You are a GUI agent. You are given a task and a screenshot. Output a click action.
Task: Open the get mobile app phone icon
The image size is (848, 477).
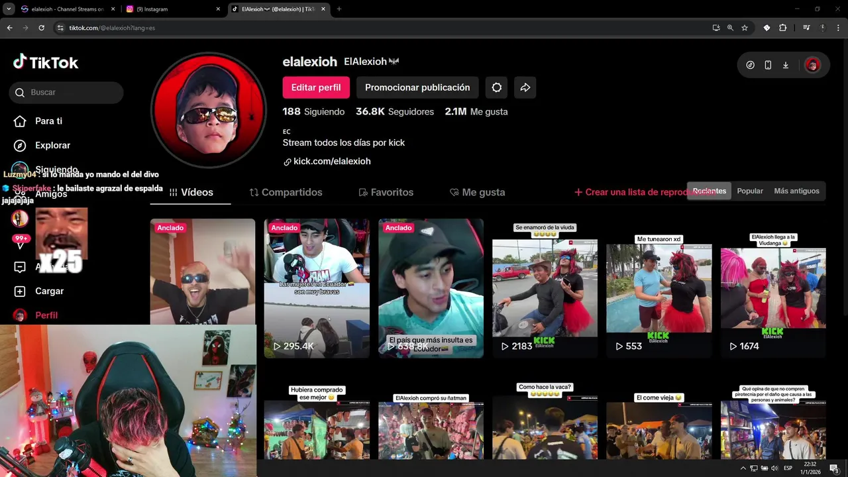(768, 65)
